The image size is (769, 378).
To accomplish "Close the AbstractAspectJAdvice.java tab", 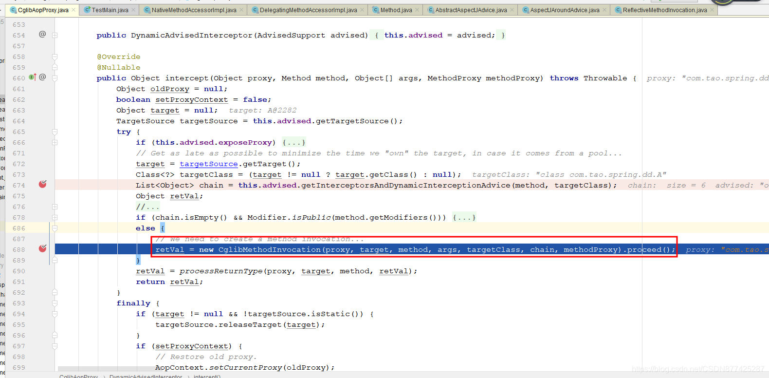I will [512, 10].
